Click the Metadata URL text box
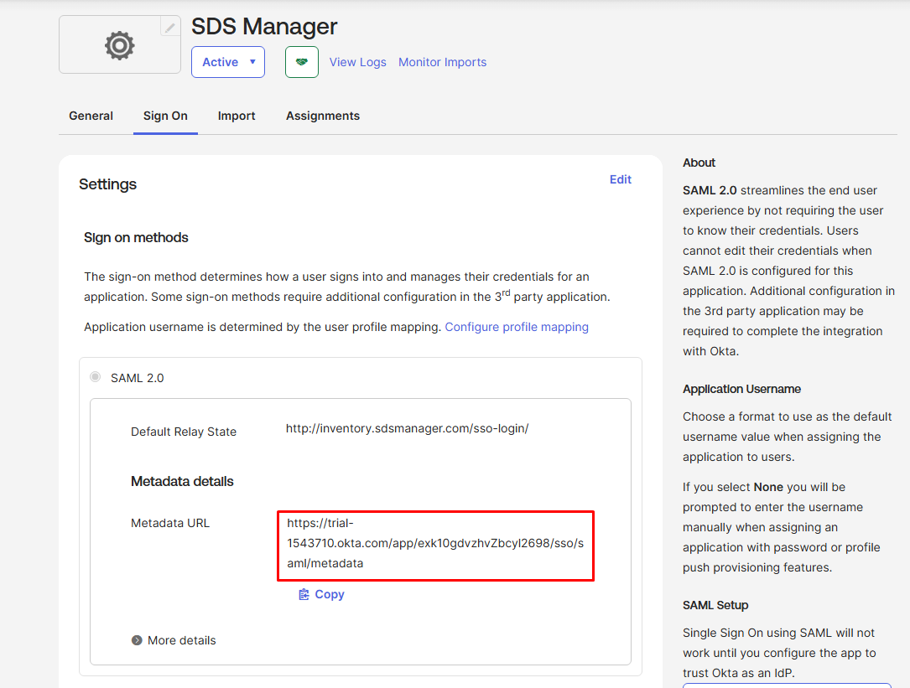 pos(435,544)
